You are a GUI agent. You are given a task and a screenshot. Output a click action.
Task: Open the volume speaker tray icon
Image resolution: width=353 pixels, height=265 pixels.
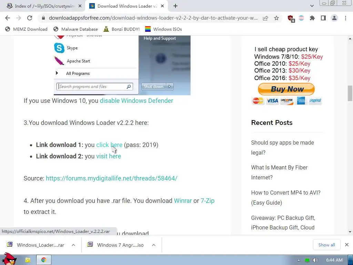pyautogui.click(x=315, y=260)
